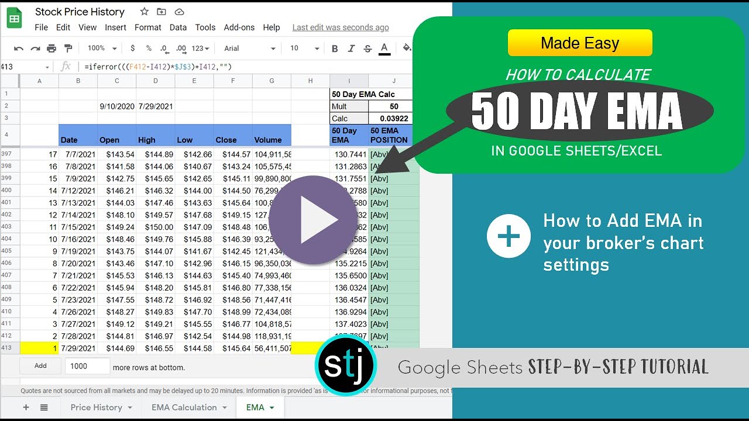Star the Stock Price History document

pyautogui.click(x=145, y=12)
